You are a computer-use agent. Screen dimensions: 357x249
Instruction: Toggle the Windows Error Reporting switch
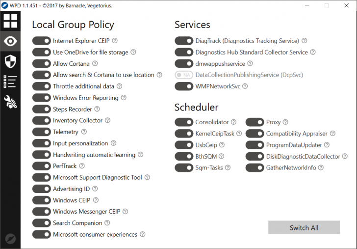pyautogui.click(x=42, y=98)
